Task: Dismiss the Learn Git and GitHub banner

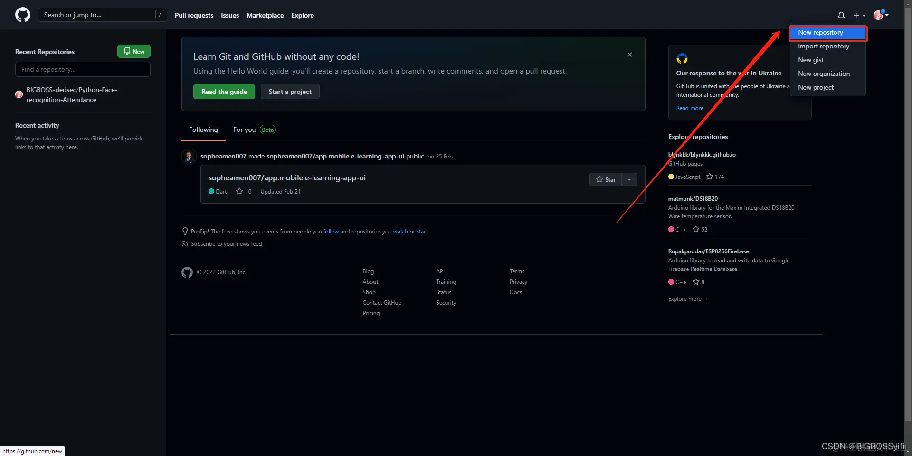Action: coord(630,55)
